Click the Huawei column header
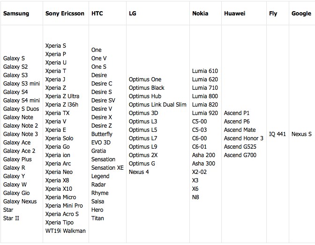The height and width of the screenshot is (245, 315). point(235,14)
